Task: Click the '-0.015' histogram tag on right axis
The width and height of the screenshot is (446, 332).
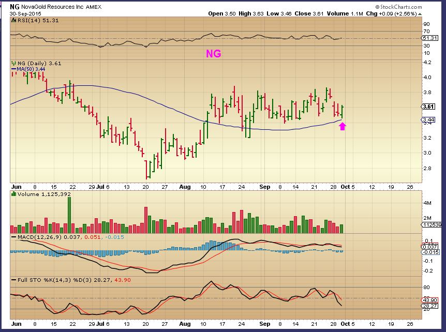Action: click(x=430, y=252)
